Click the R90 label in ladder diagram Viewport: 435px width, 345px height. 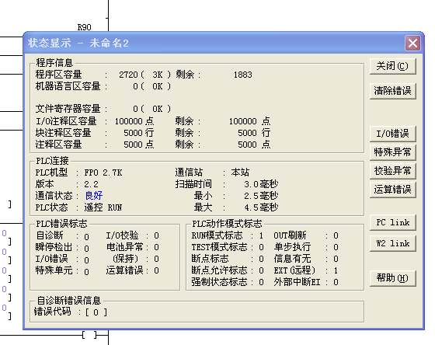[x=85, y=27]
